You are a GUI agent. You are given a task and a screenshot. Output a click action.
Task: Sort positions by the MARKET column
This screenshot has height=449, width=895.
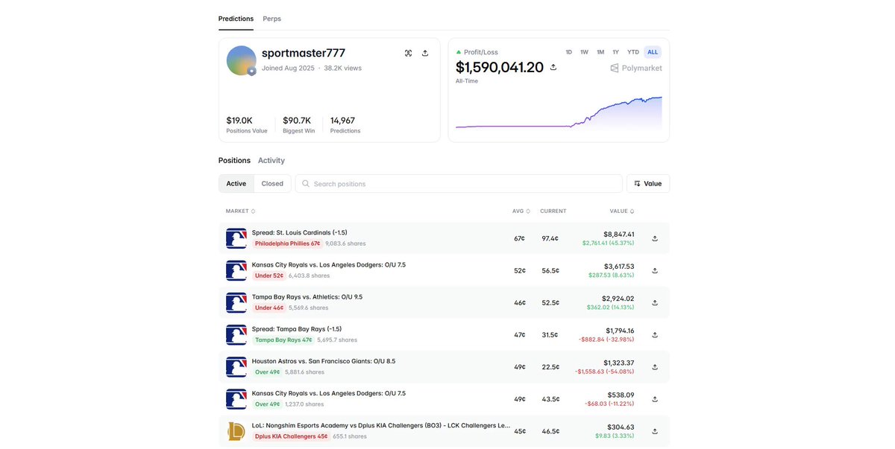(240, 211)
